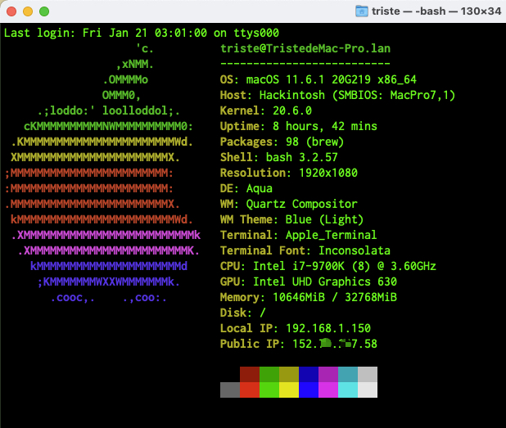Screen dimensions: 506x428
Task: Click the 'Packages: 98 (brew)' line
Action: point(282,142)
